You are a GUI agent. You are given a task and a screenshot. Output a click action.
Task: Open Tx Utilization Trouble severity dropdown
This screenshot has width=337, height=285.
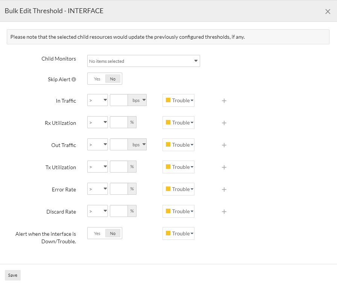(178, 167)
